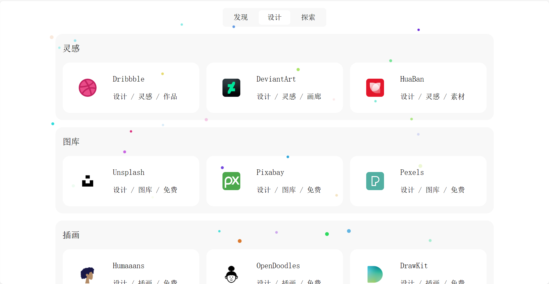Open the HuaBan link title
This screenshot has width=549, height=284.
(412, 79)
